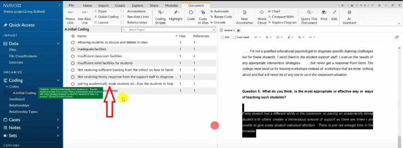Switch to the Create ribbon tab
The height and width of the screenshot is (148, 403).
(x=120, y=5)
